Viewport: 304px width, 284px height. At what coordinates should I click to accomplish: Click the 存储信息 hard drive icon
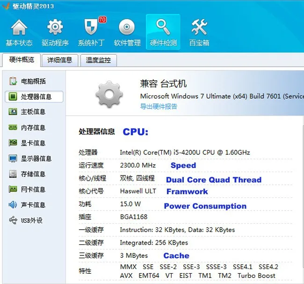coord(13,174)
